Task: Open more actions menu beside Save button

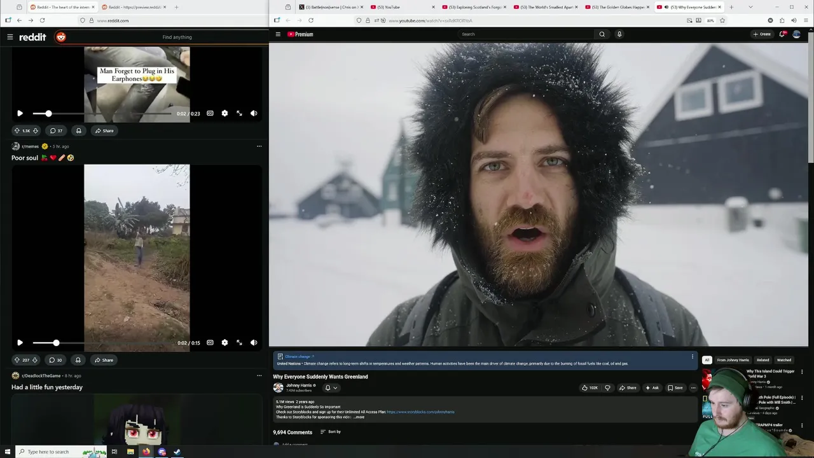Action: click(x=693, y=387)
